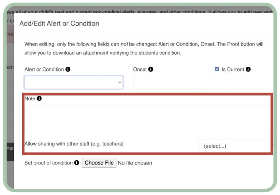
Task: Click the info icon next to Onset
Action: tap(151, 69)
